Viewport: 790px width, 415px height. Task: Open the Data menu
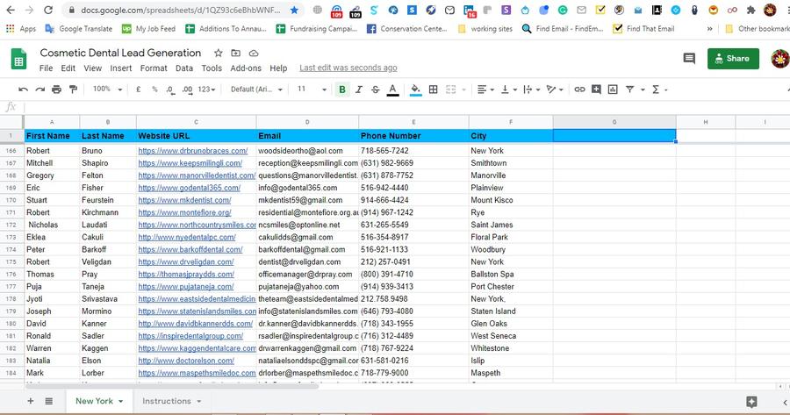coord(184,68)
